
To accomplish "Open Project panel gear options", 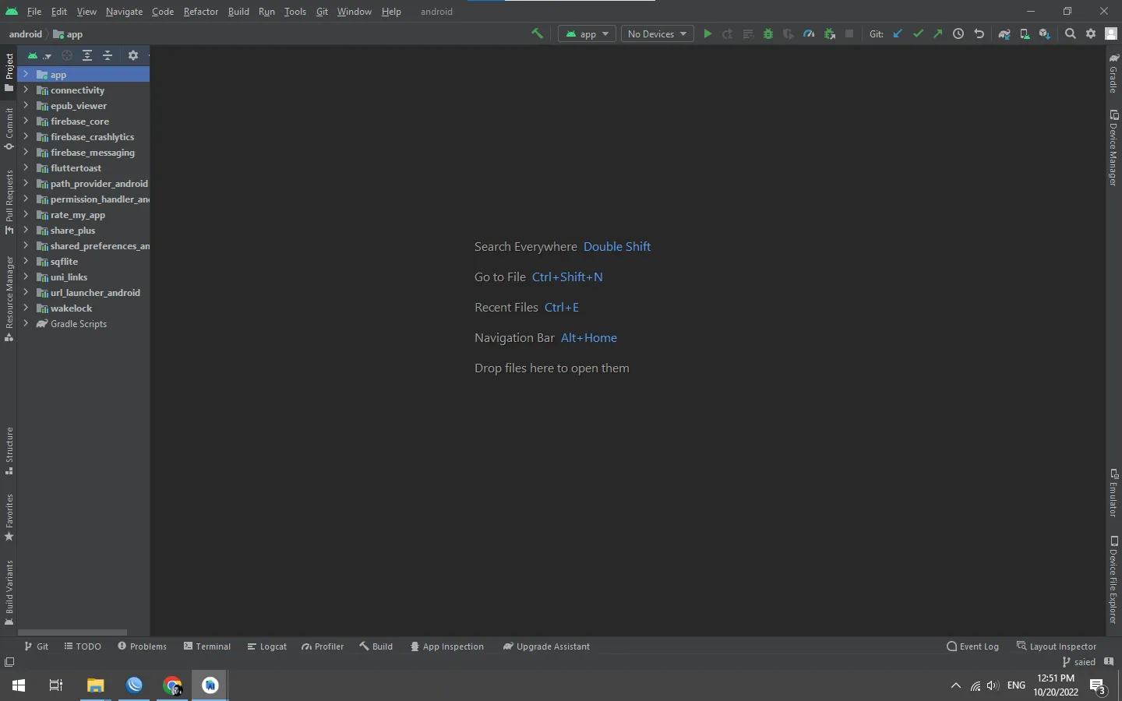I will click(133, 55).
